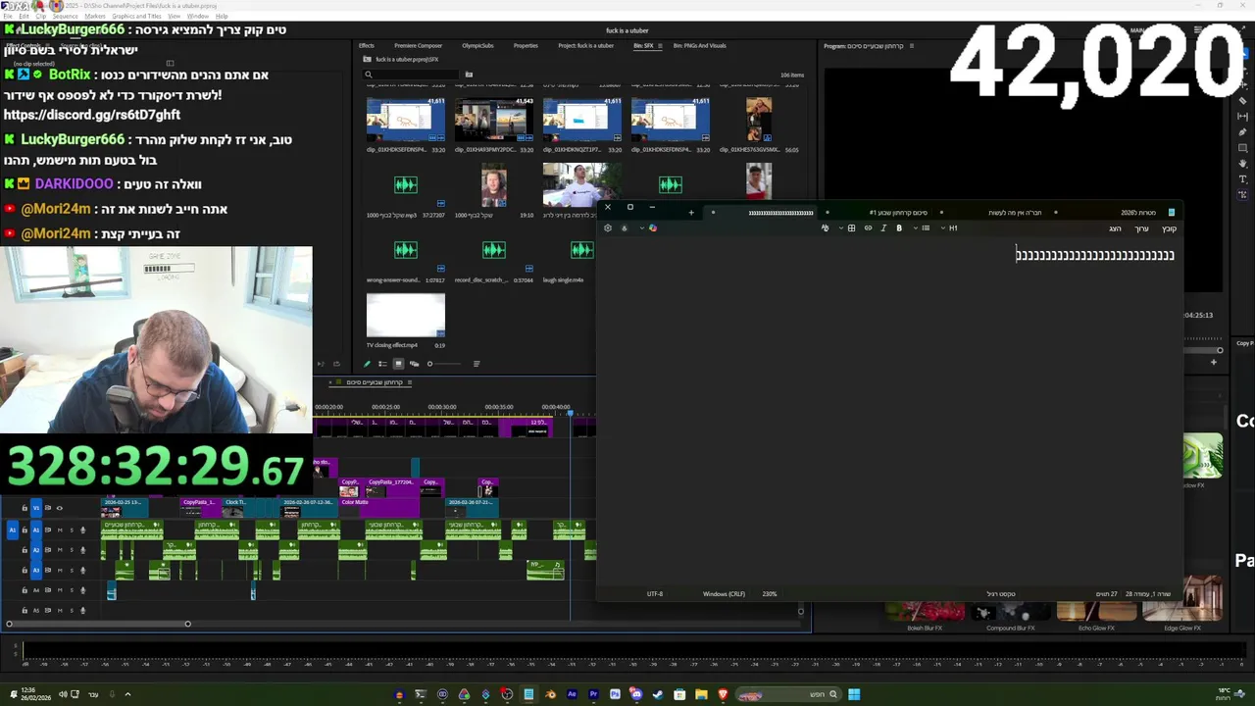Click the Color Matte clip on the timeline
The image size is (1255, 706).
click(378, 506)
